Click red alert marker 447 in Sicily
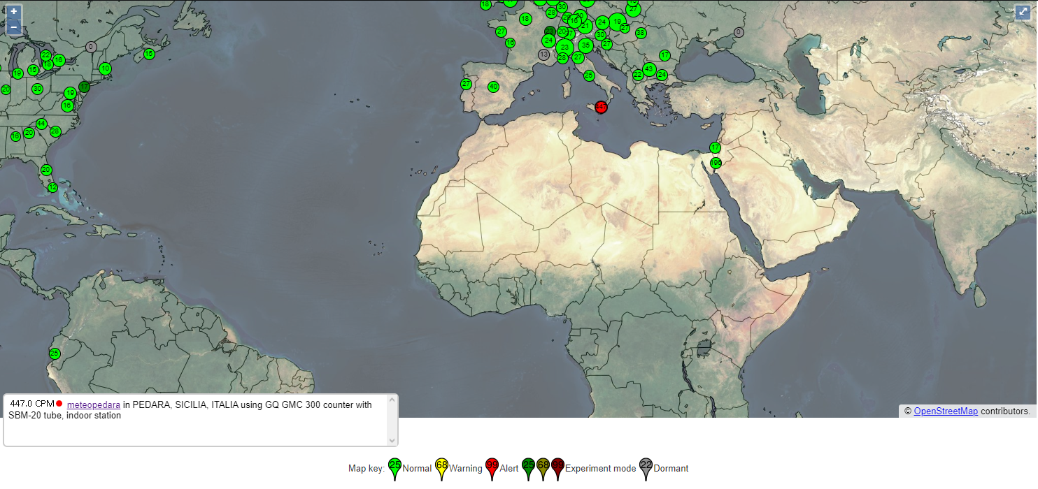Image resolution: width=1038 pixels, height=489 pixels. [x=601, y=107]
